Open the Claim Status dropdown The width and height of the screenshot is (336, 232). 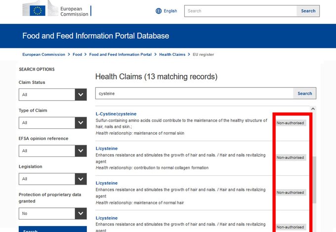(52, 95)
